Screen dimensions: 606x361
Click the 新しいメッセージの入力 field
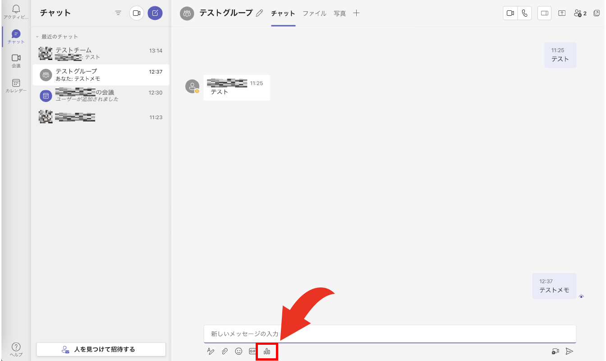[390, 334]
